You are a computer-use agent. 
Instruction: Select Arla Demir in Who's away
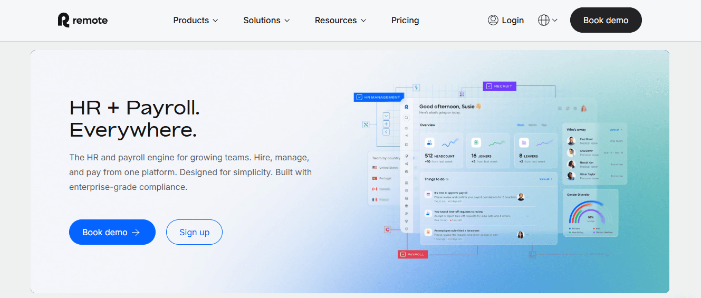[x=594, y=152]
